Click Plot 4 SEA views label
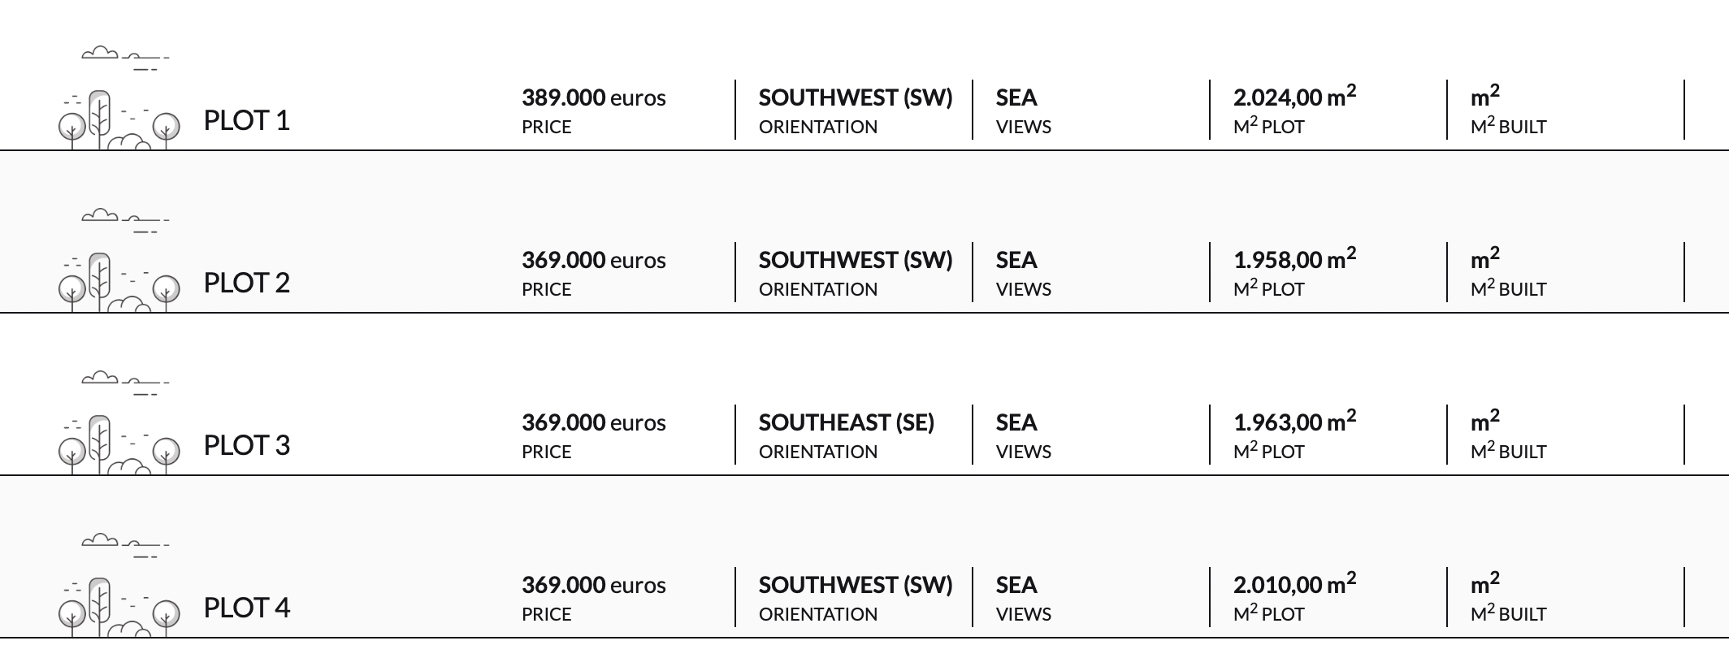This screenshot has width=1729, height=671. [1016, 585]
